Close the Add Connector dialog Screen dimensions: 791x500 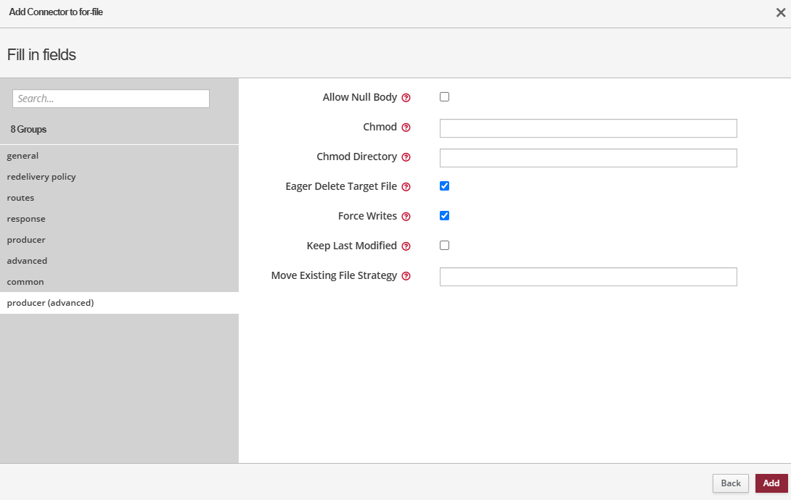pos(781,12)
